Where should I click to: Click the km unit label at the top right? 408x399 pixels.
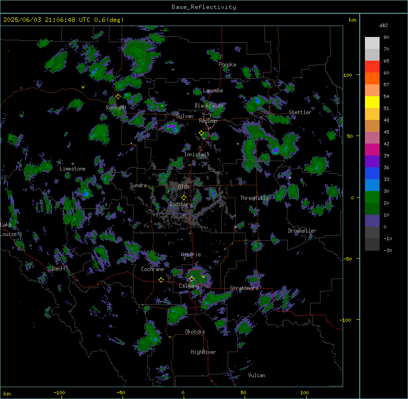pos(353,20)
